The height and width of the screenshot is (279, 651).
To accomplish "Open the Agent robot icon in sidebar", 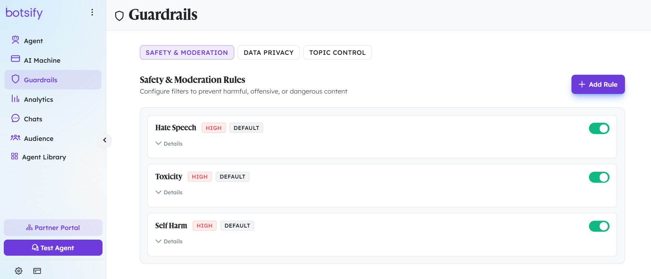I will [x=15, y=40].
